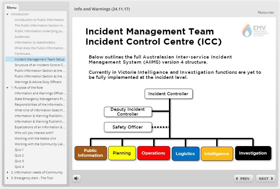
Task: Mute the audio with the speaker icon
Action: pos(77,178)
